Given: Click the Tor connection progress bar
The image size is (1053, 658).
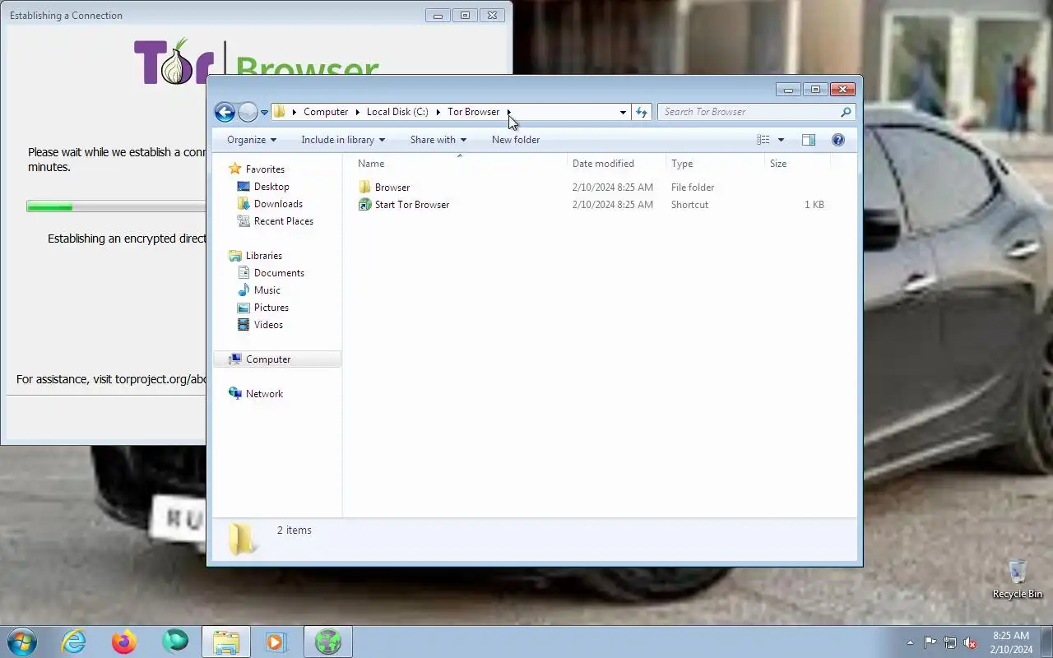Looking at the screenshot, I should pyautogui.click(x=116, y=206).
